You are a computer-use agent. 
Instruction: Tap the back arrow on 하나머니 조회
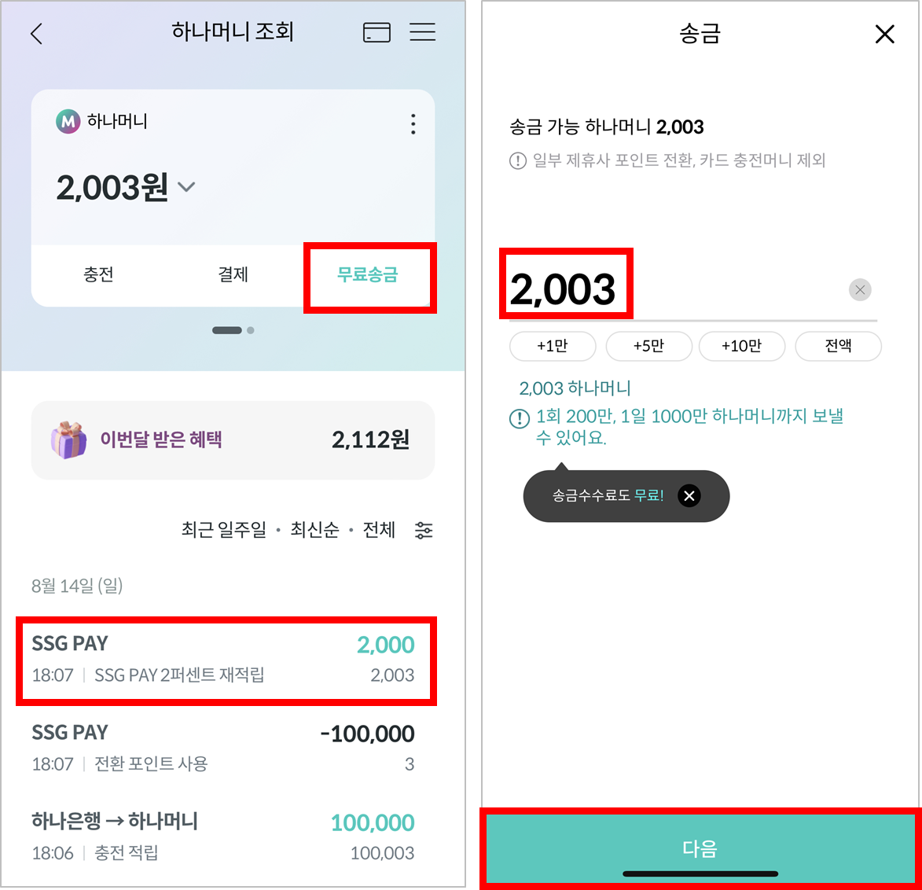(36, 34)
